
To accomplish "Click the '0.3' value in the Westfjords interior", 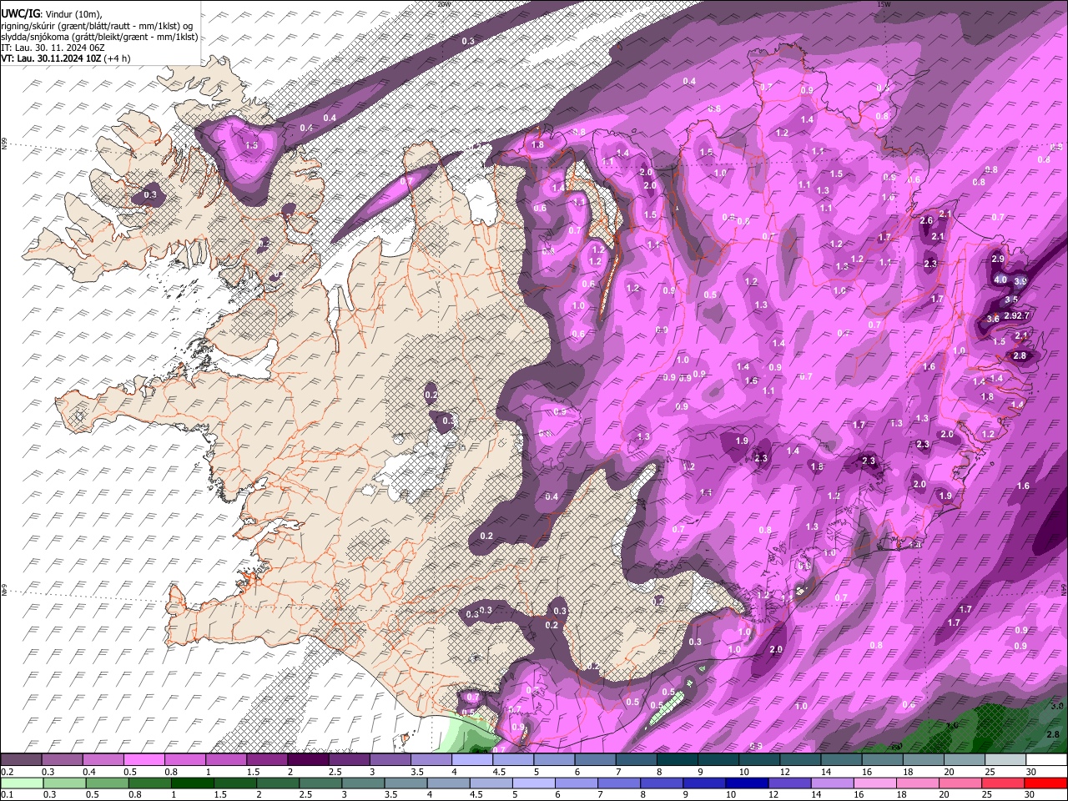I will 150,194.
